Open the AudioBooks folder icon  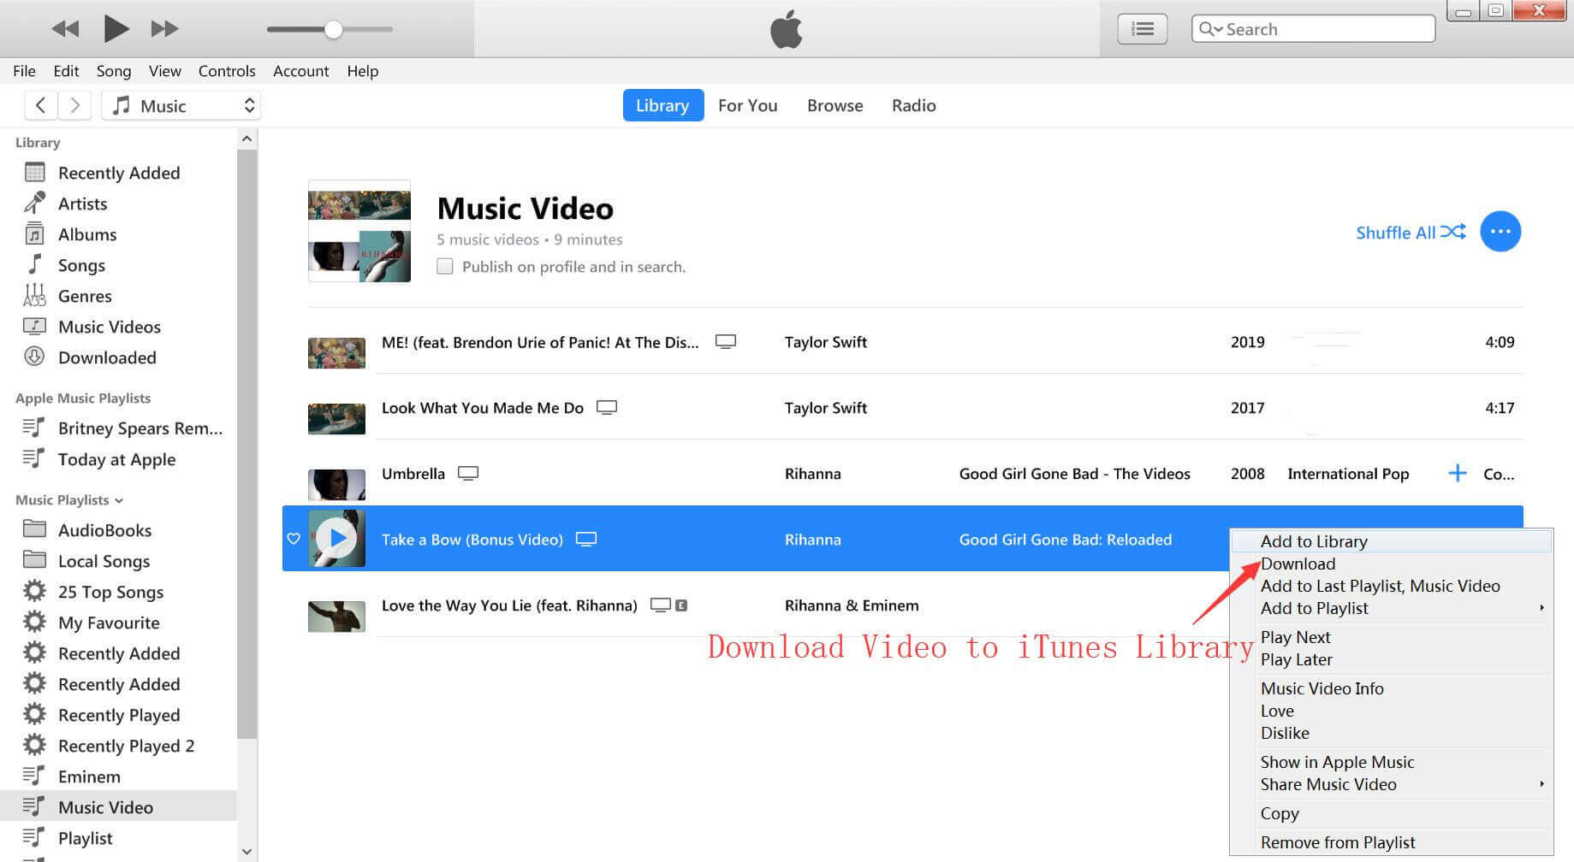[34, 529]
